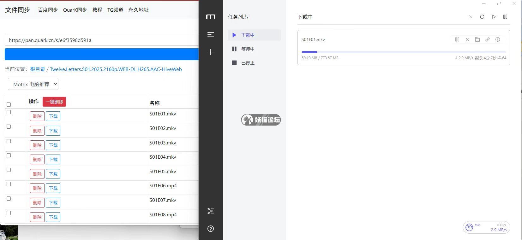Click 下载 button for S01E06.mp4
The height and width of the screenshot is (240, 522).
coord(53,188)
